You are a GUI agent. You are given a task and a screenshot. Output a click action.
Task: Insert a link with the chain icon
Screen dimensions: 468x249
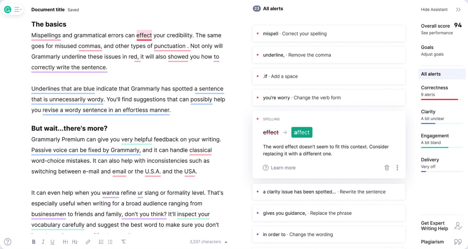(88, 242)
